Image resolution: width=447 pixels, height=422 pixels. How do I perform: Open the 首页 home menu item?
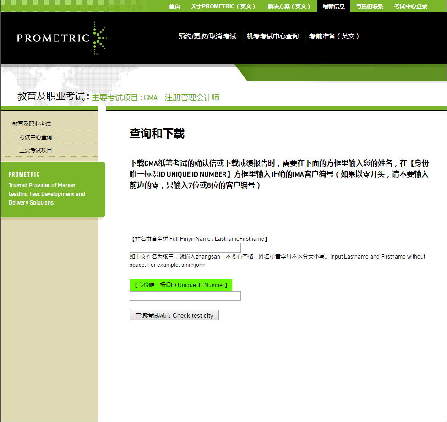point(174,6)
